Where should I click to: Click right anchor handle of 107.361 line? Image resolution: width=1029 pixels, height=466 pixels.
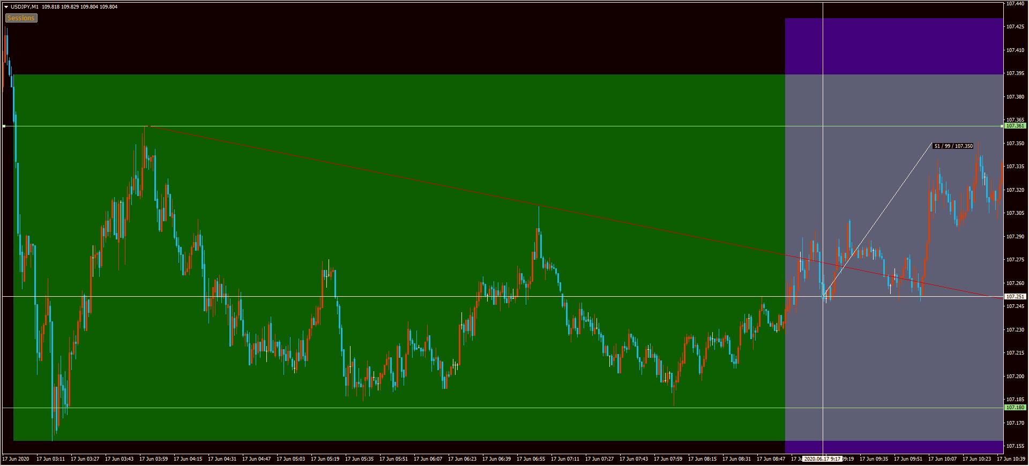1002,126
